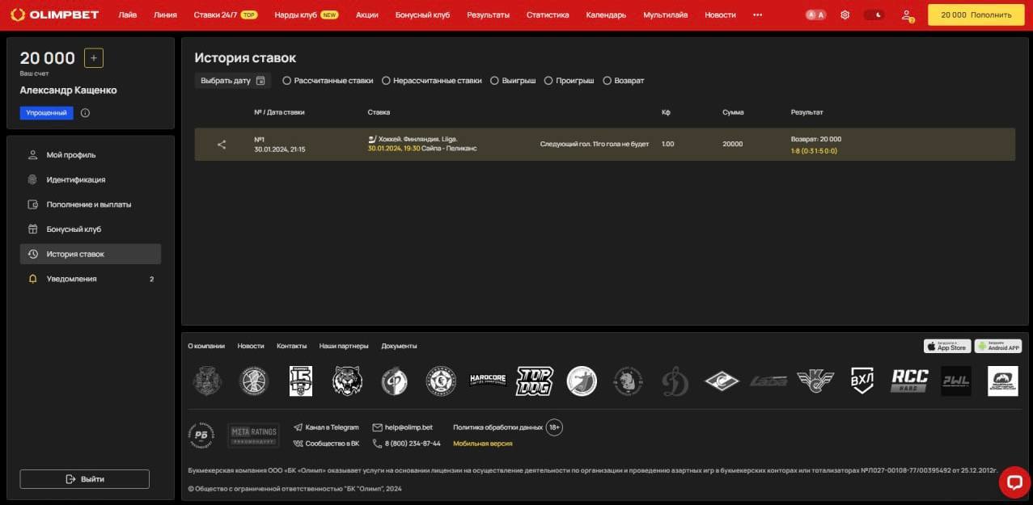Viewport: 1033px width, 505px height.
Task: Open the Акции page
Action: [x=367, y=15]
